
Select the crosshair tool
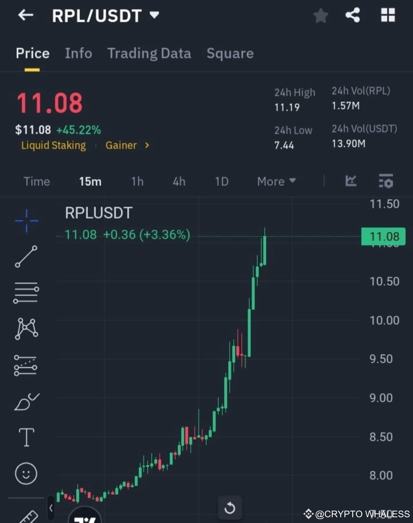(26, 220)
